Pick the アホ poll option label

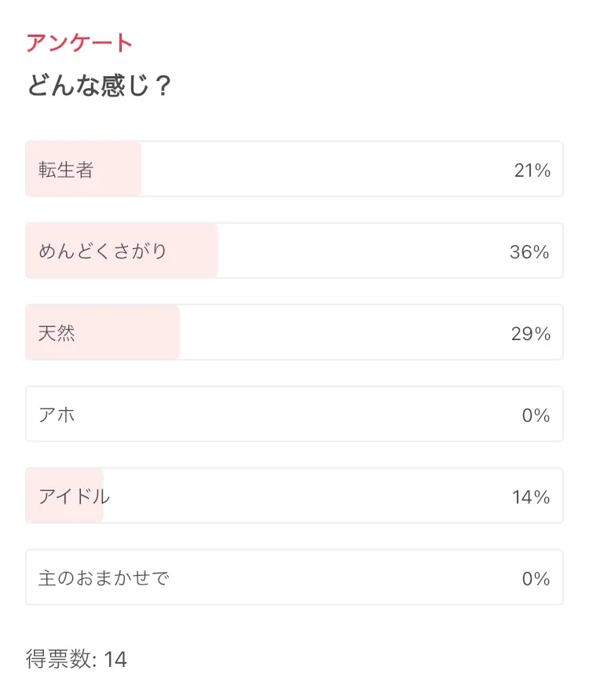[57, 415]
